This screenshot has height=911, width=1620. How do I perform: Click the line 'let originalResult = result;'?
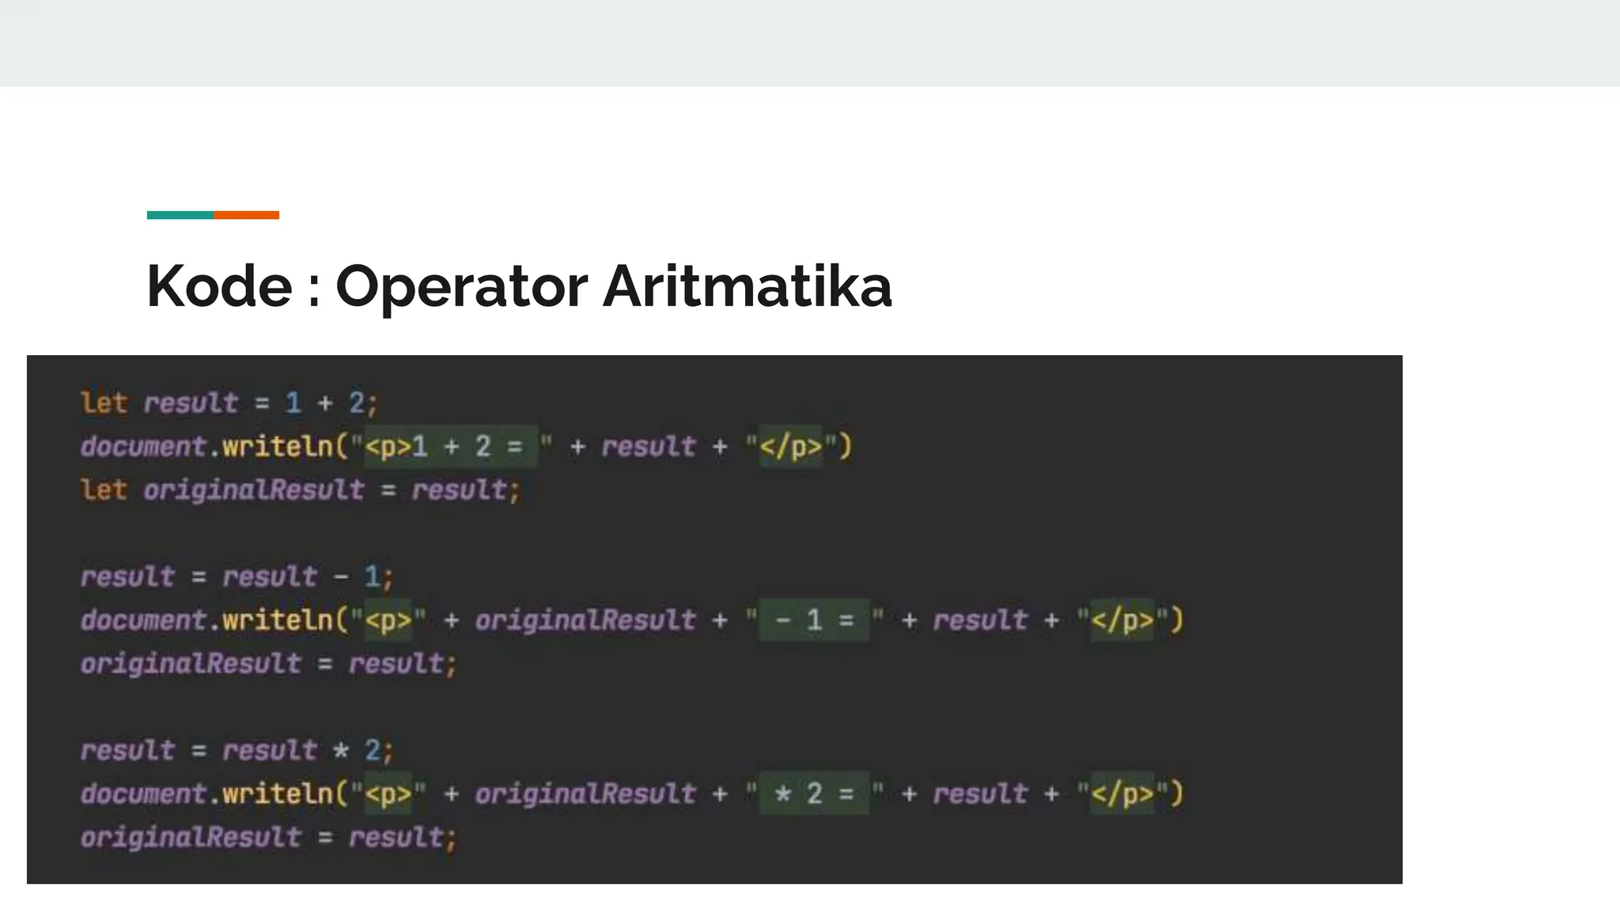point(301,490)
